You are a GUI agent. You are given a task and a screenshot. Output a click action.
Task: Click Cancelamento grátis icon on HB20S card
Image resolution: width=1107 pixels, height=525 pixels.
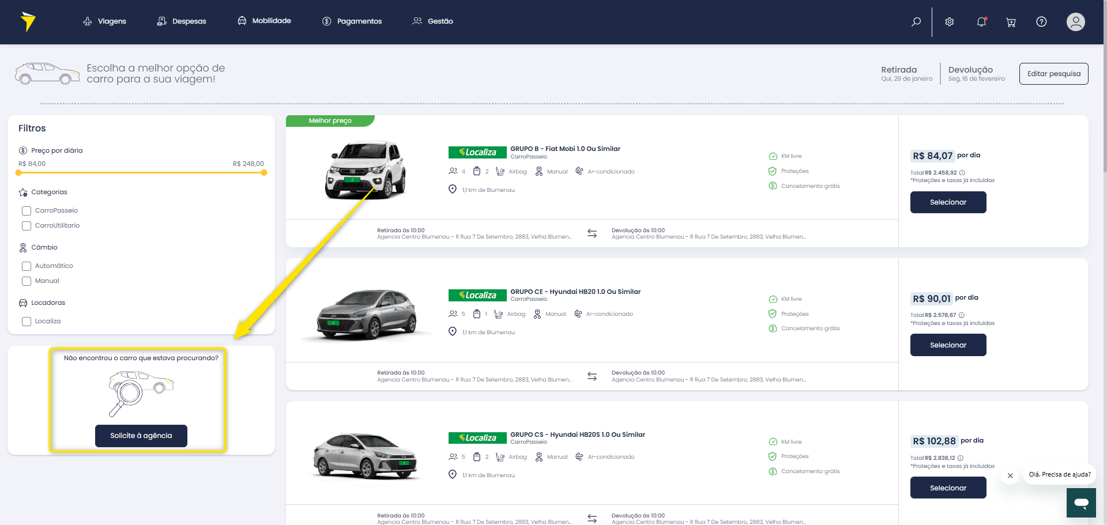click(773, 471)
